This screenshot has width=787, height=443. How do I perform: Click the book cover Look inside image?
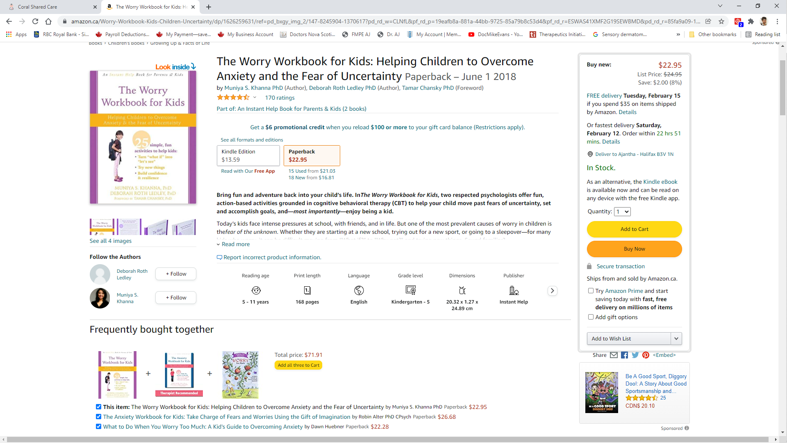tap(143, 137)
